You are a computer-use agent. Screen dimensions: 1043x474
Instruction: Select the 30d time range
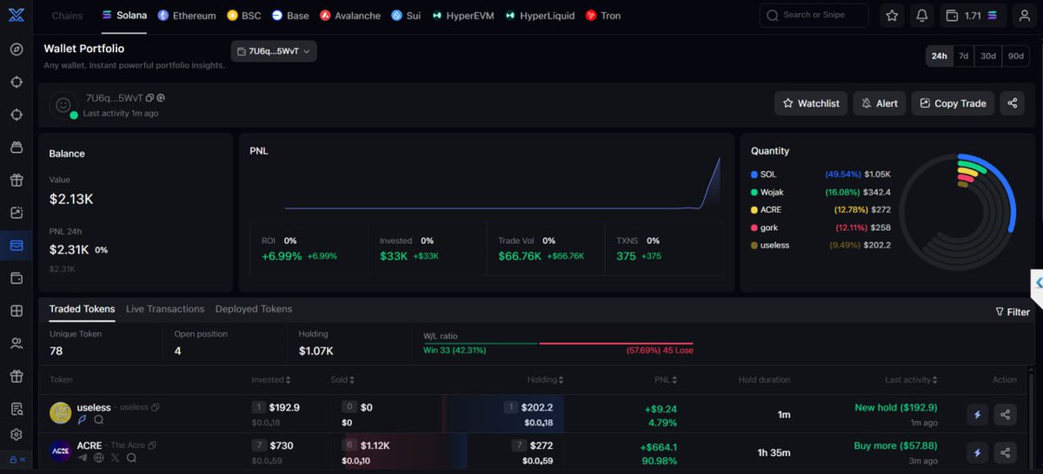[x=988, y=56]
